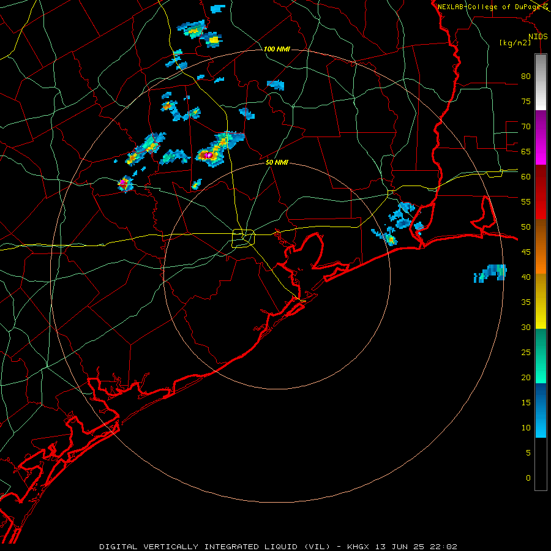Click the 40 value on color scale
The image size is (551, 551).
[x=526, y=277]
